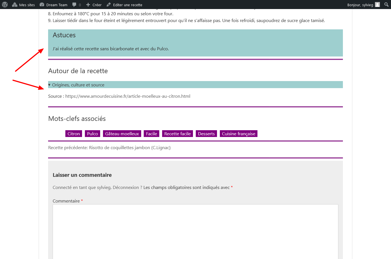Click the WordPress logo icon

[5, 5]
